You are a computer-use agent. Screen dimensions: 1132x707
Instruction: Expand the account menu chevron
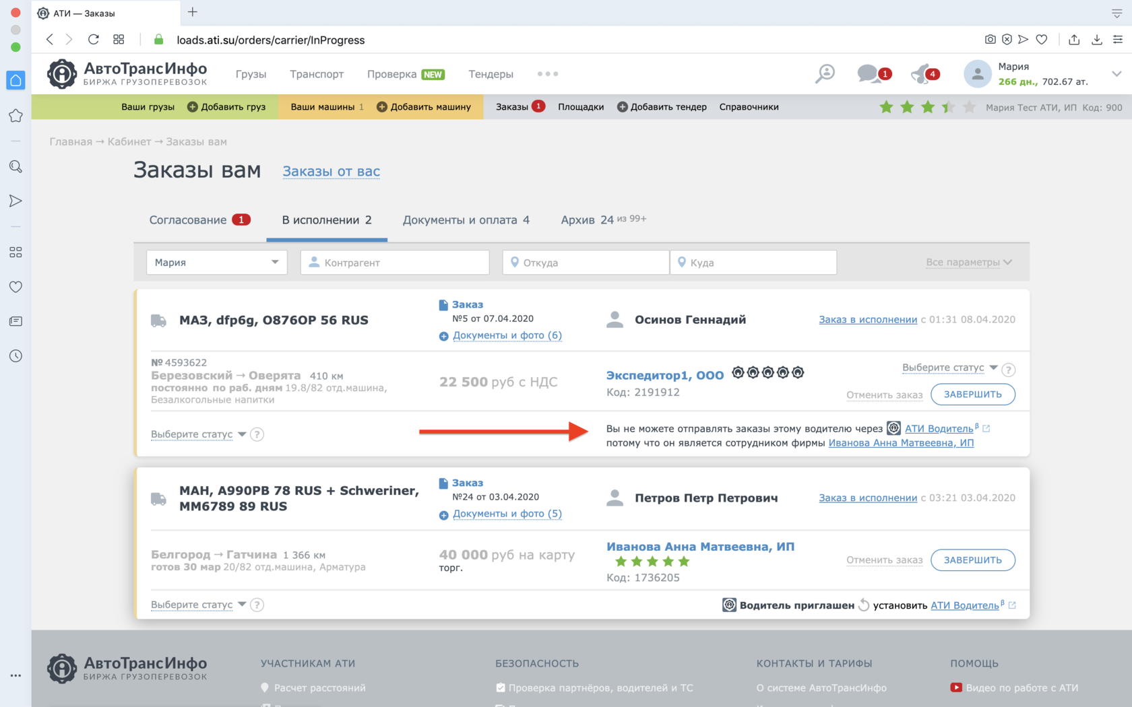tap(1117, 74)
